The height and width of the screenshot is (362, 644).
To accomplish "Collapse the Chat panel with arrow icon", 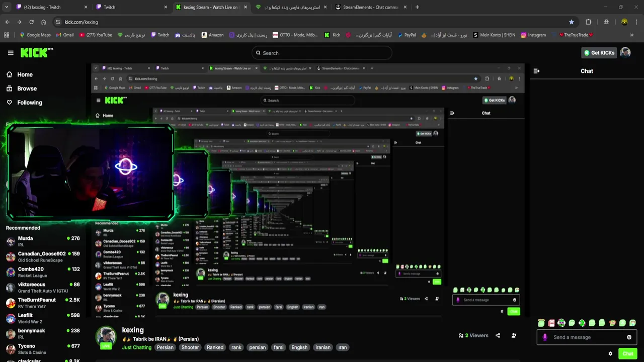I will tap(536, 71).
